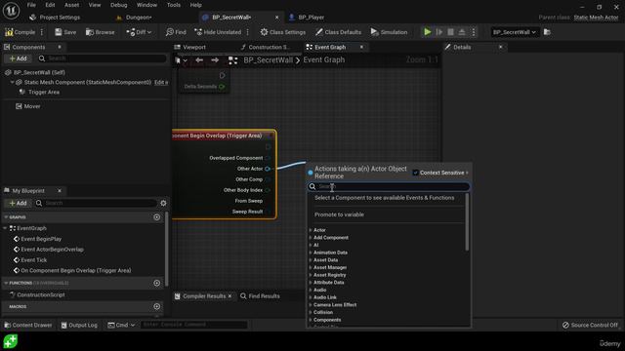
Task: Click the Stop playback button
Action: [x=450, y=32]
